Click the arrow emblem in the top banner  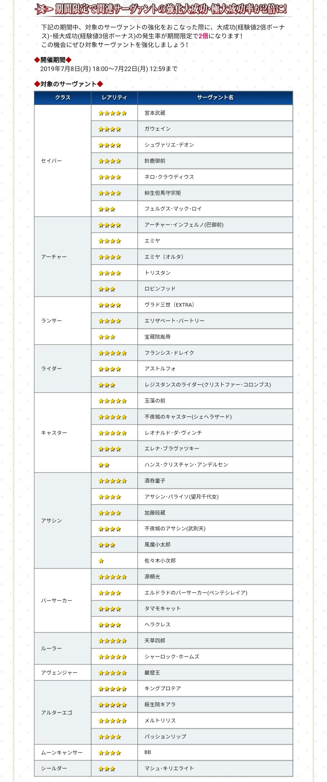[x=44, y=9]
